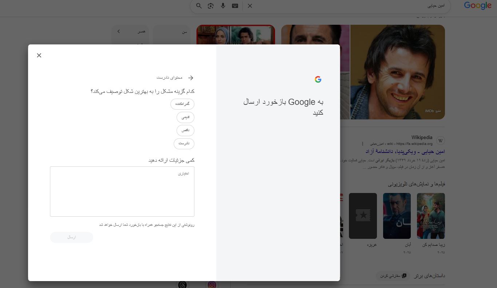Click the ارسال send button
The image size is (497, 288).
pos(72,237)
